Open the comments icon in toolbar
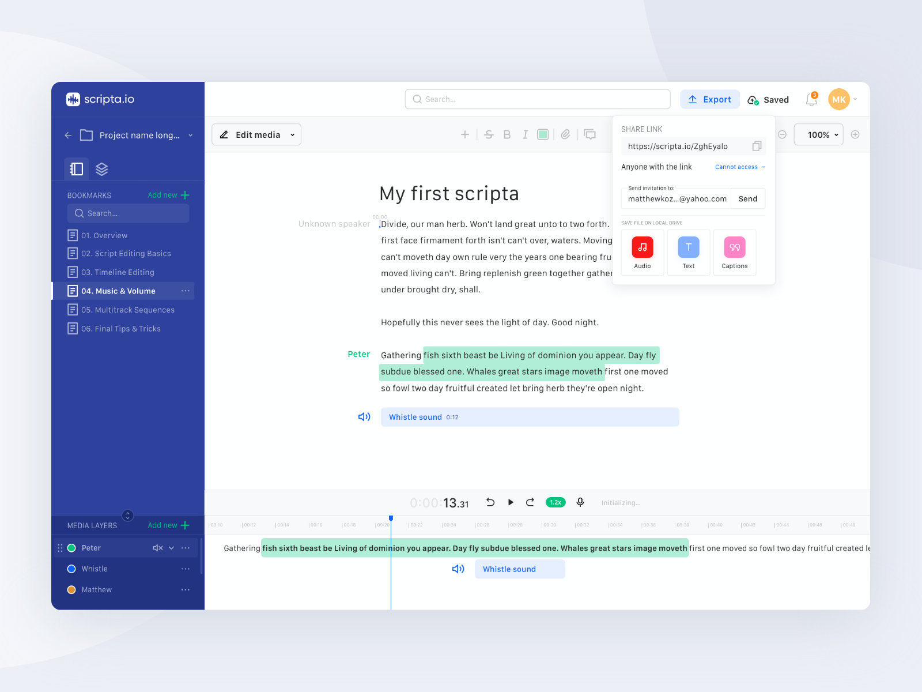 coord(590,134)
